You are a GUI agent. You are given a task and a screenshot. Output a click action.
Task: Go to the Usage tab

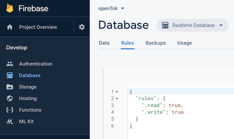[185, 43]
